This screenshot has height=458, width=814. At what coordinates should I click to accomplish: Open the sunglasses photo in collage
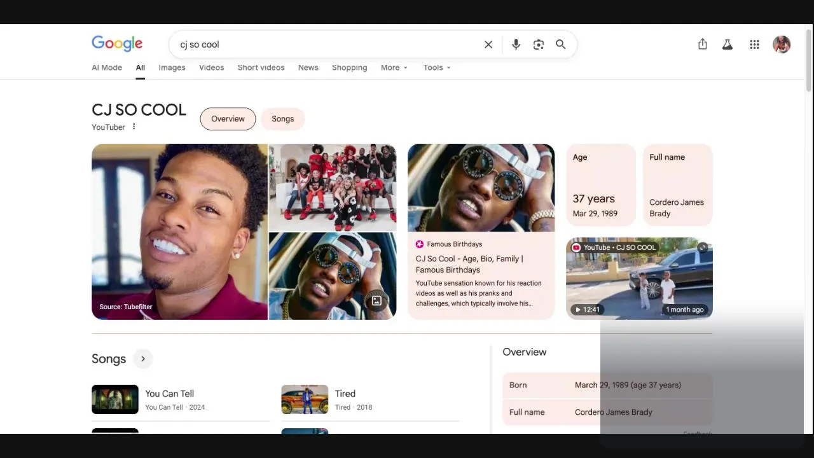coord(333,276)
